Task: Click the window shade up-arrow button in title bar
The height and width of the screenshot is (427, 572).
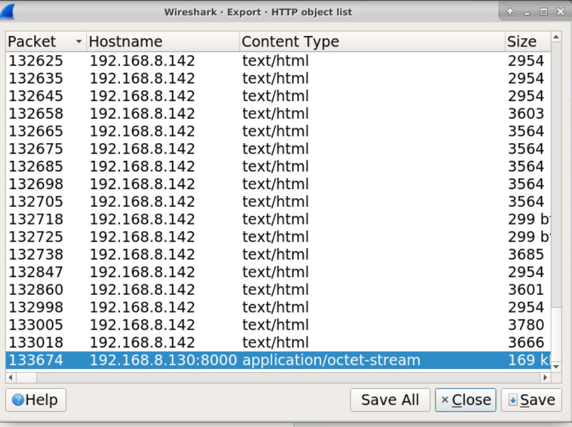Action: (510, 12)
